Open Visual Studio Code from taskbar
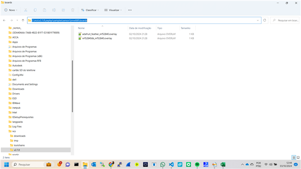The height and width of the screenshot is (169, 301). pyautogui.click(x=171, y=164)
